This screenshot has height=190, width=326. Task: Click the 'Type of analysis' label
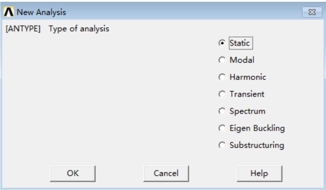click(x=79, y=29)
